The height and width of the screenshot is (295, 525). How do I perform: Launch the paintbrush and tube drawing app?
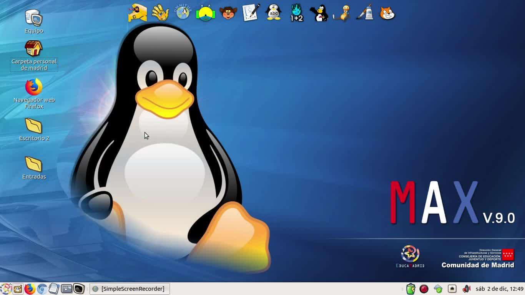(x=364, y=13)
